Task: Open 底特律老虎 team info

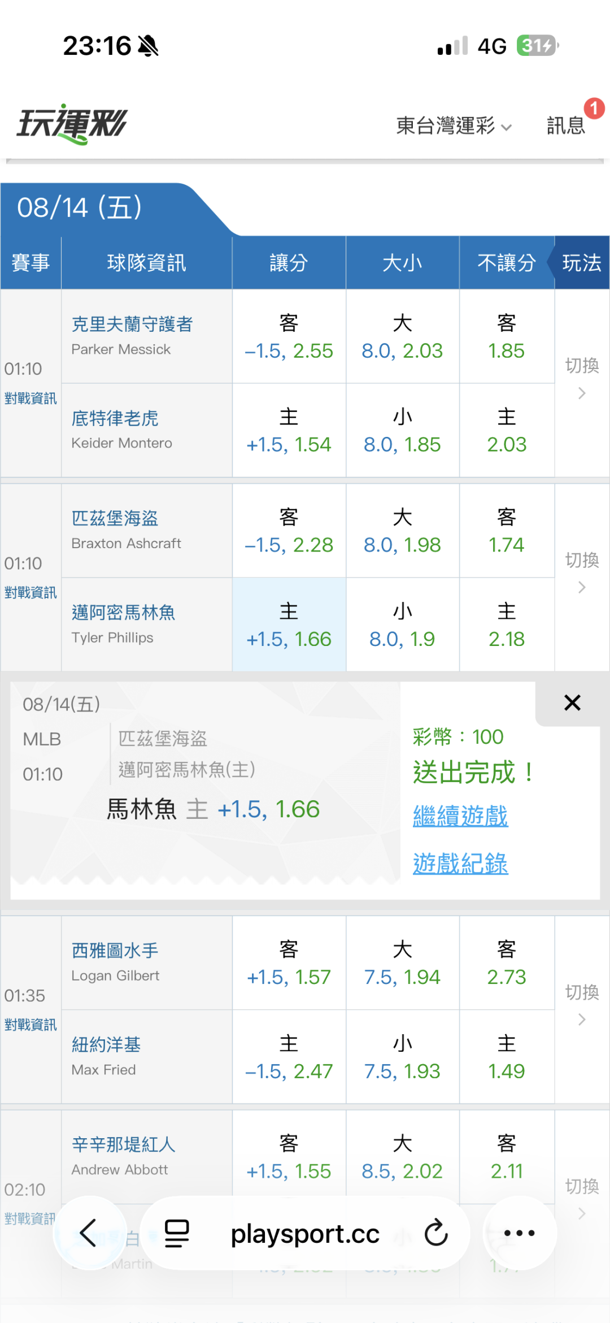Action: pos(115,418)
